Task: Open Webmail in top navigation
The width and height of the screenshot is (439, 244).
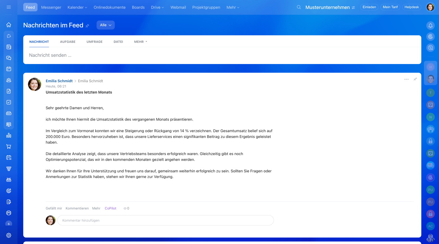Action: 178,7
